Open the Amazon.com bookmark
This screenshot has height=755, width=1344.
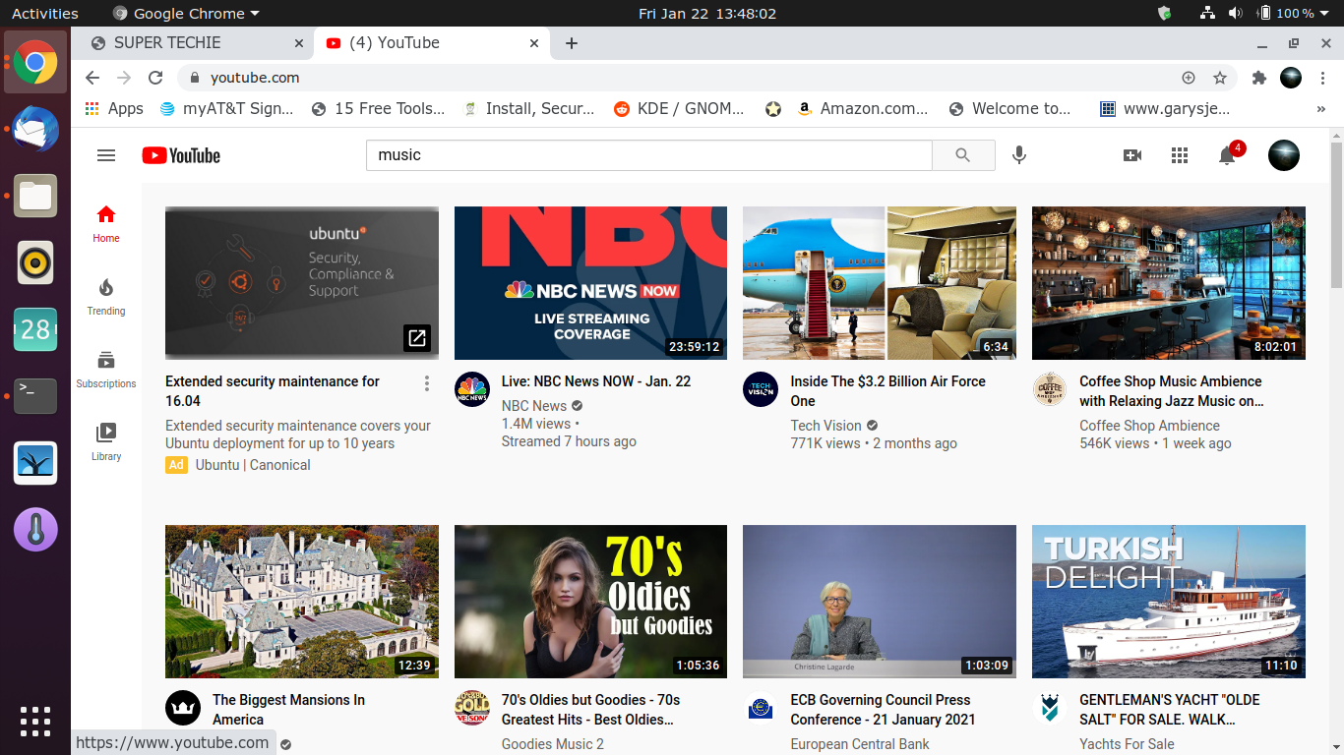pos(862,109)
